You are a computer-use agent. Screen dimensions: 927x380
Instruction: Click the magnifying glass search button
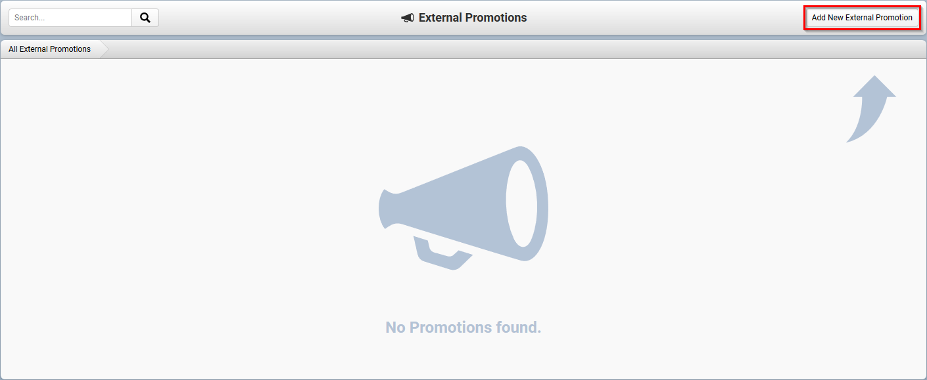click(145, 18)
